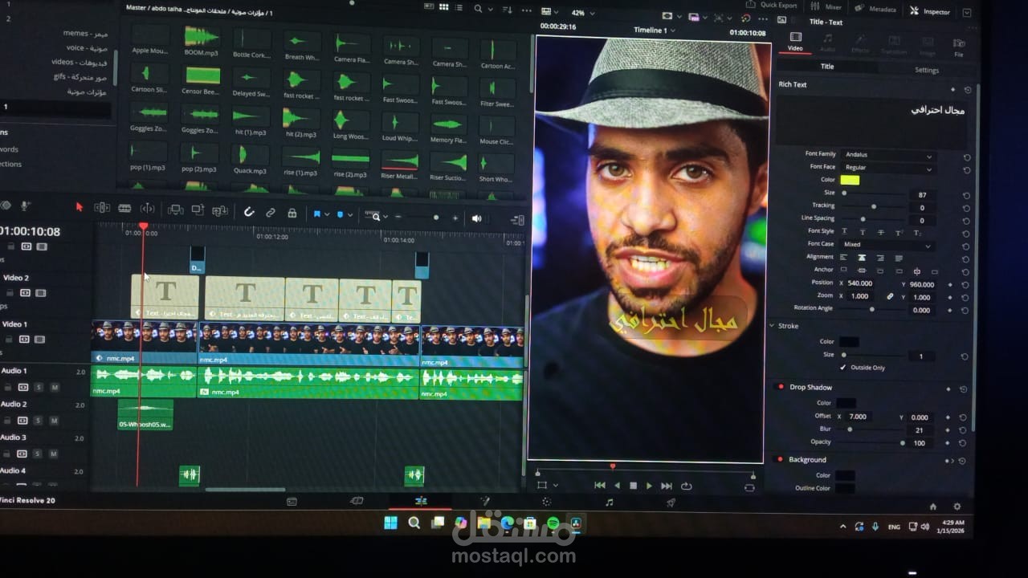The height and width of the screenshot is (578, 1028).
Task: Open the Mixer panel
Action: click(825, 7)
